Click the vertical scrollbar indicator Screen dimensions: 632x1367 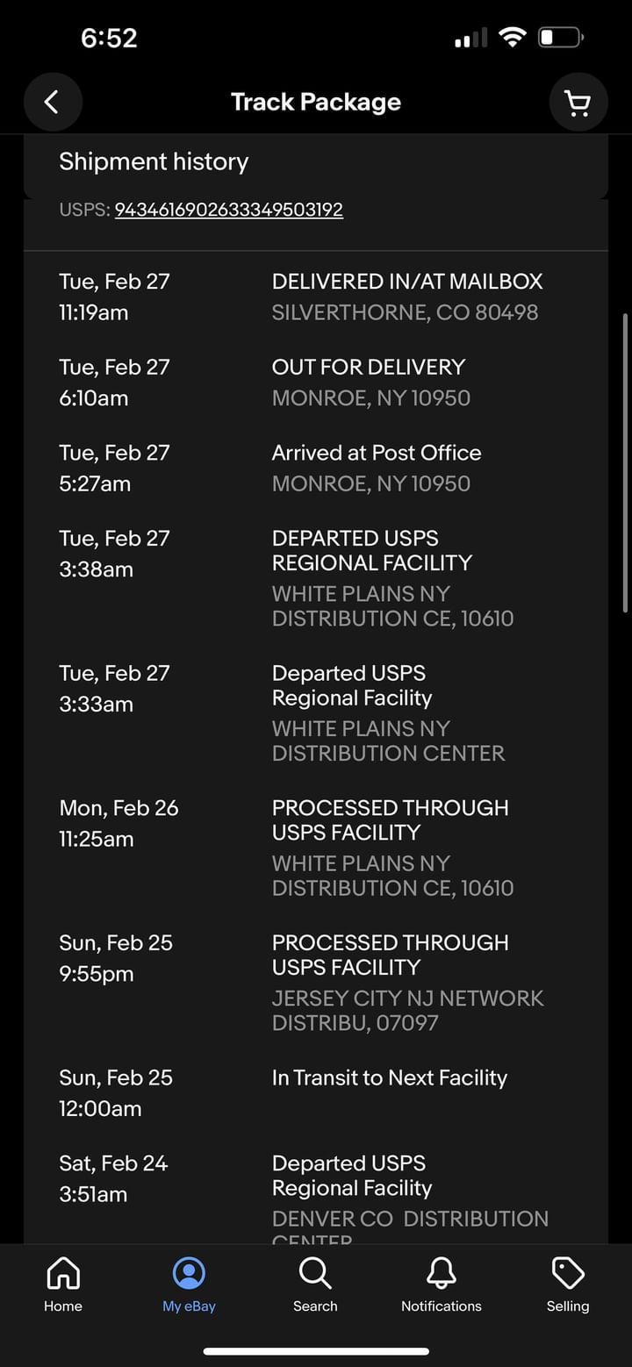click(625, 462)
